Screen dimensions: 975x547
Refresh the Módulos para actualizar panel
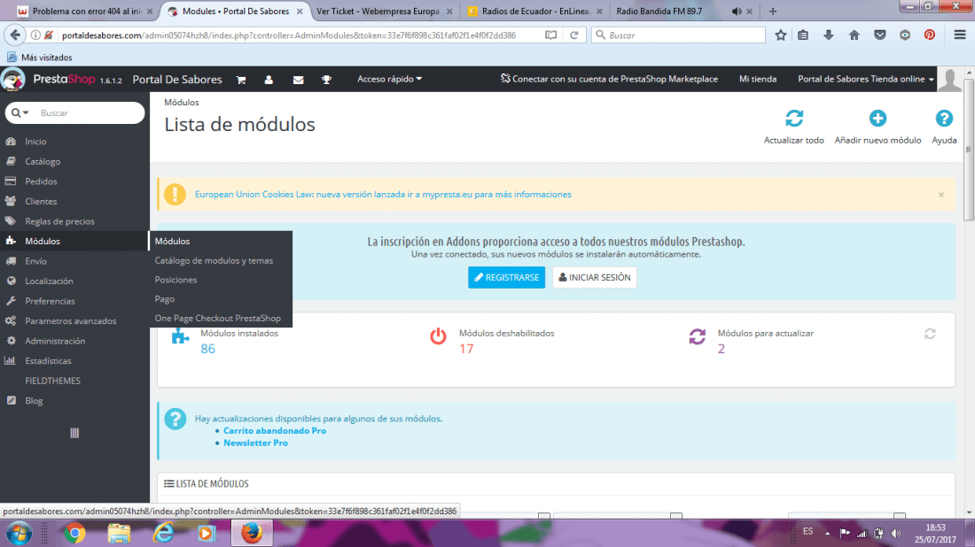coord(930,334)
